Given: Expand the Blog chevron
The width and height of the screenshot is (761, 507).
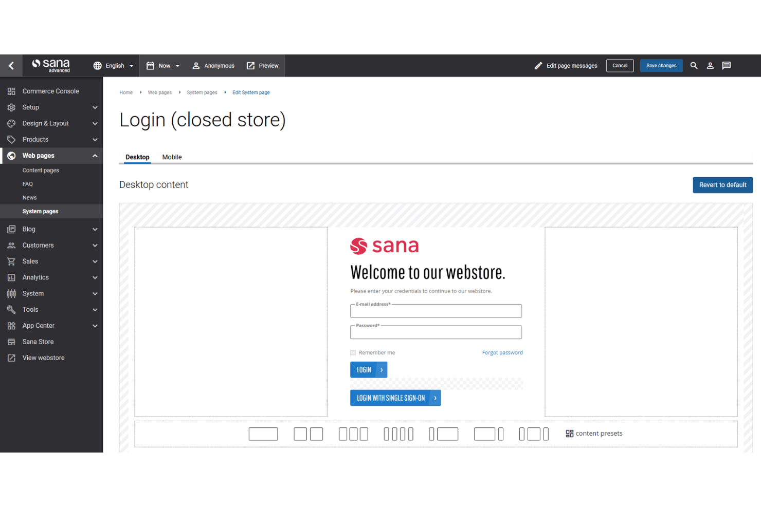Looking at the screenshot, I should pos(95,229).
